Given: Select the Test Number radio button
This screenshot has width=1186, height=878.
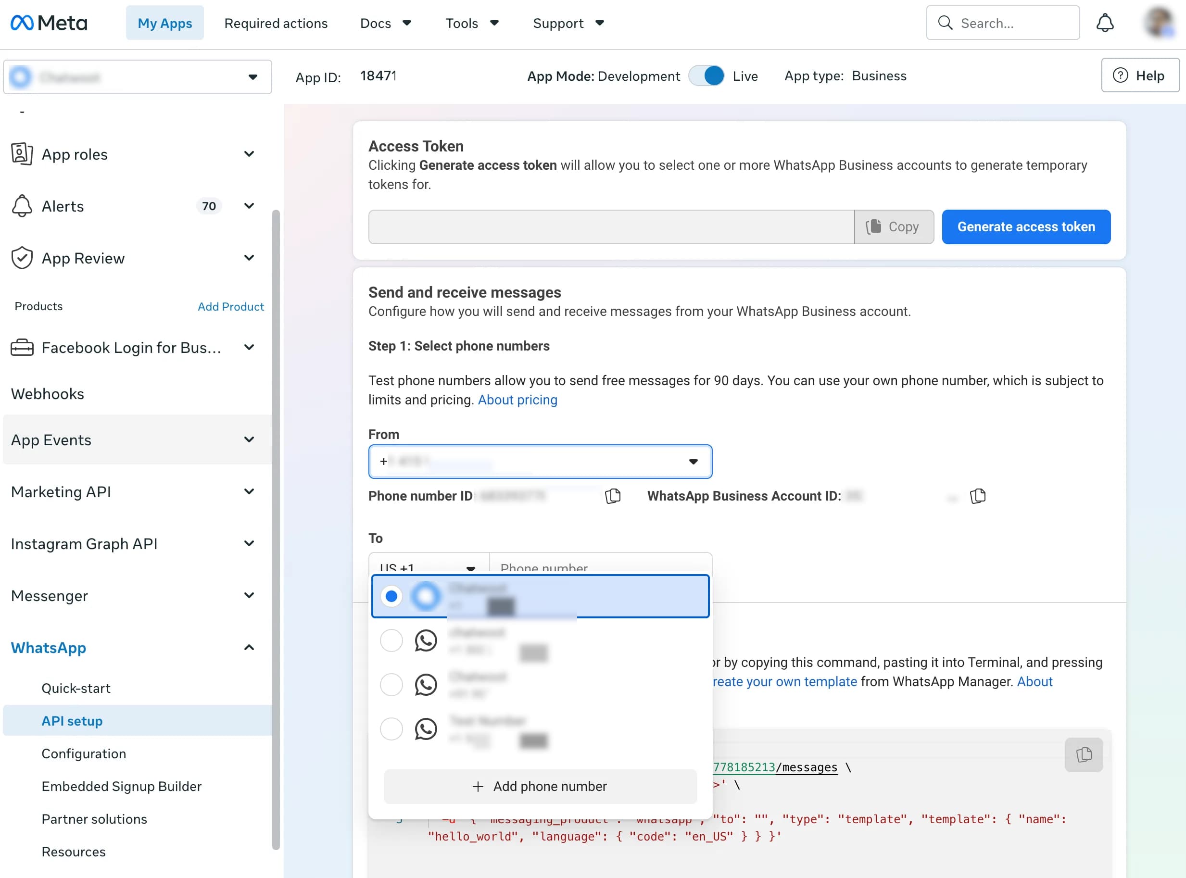Looking at the screenshot, I should (x=391, y=728).
